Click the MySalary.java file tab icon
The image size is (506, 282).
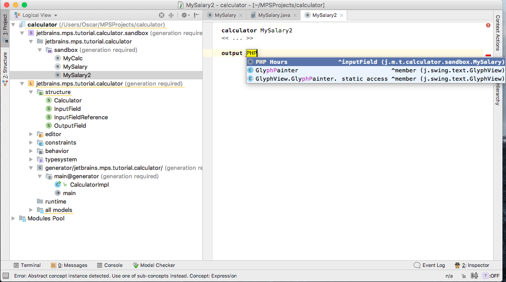(x=253, y=15)
